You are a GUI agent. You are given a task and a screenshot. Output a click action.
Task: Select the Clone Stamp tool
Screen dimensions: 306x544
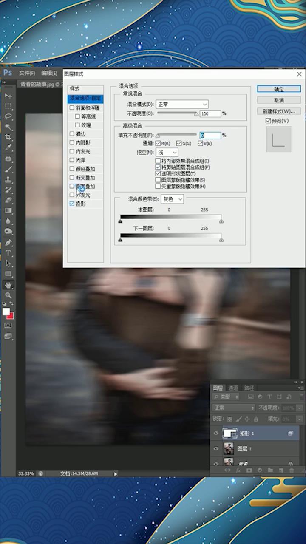(8, 179)
